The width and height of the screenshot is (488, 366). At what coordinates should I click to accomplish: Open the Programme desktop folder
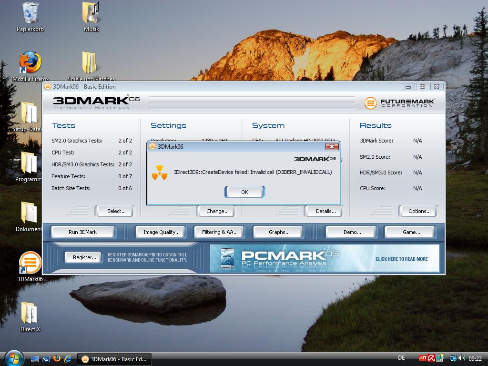point(29,166)
